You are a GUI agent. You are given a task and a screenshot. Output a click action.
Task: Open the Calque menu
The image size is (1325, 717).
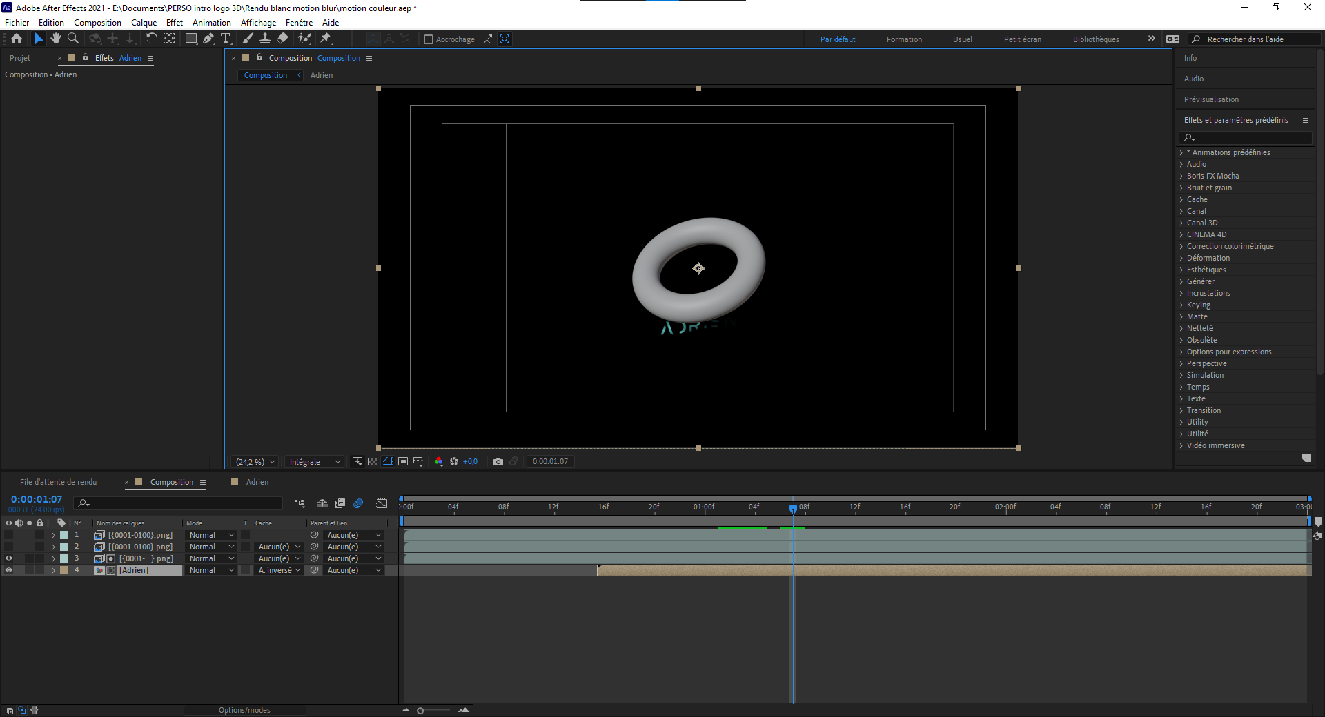tap(144, 23)
